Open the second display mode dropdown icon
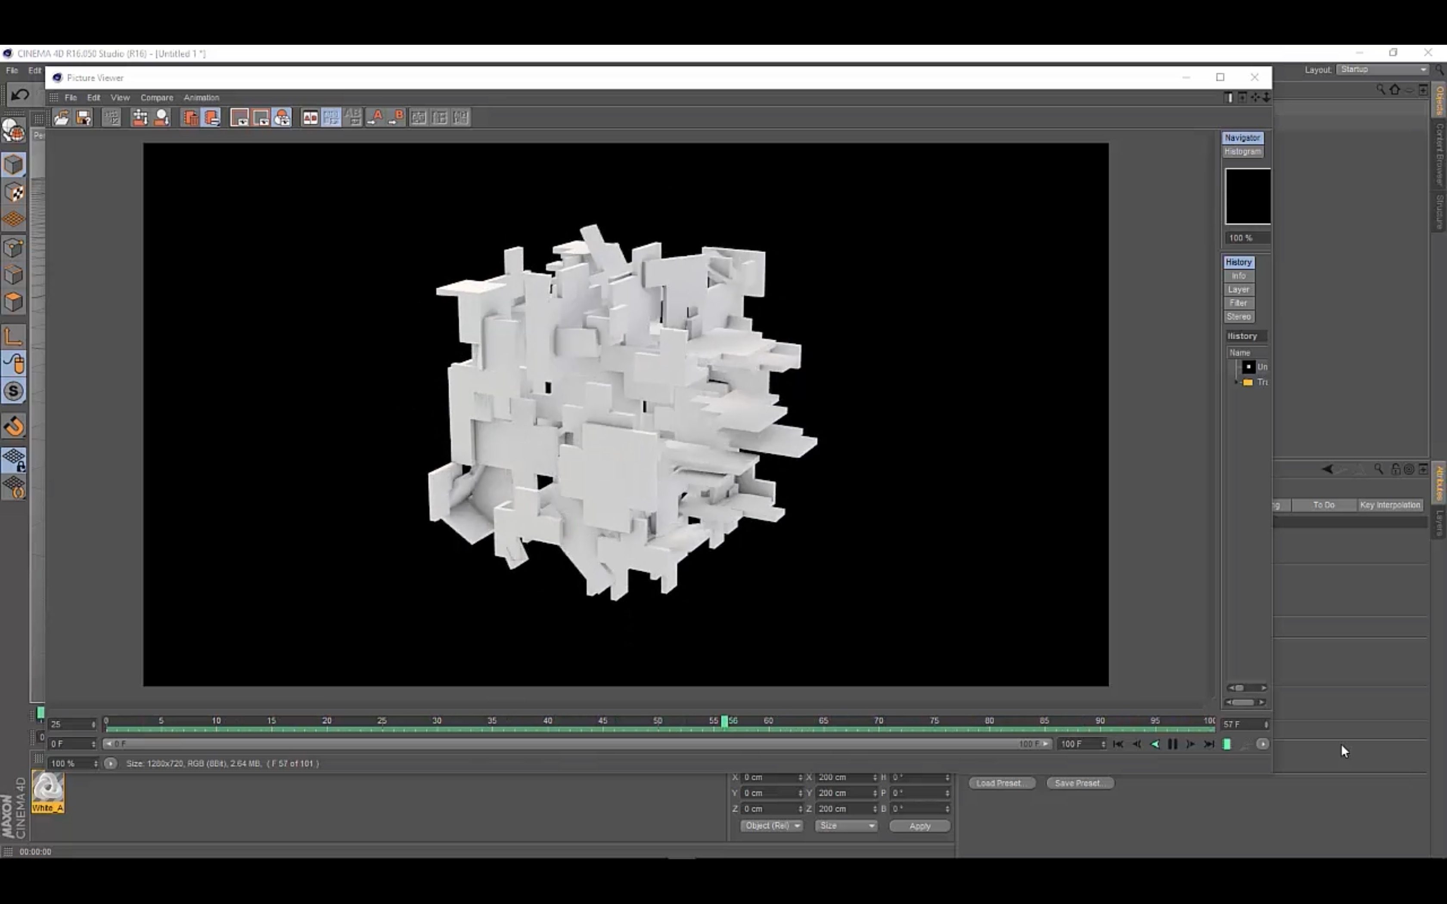The image size is (1447, 904). pyautogui.click(x=261, y=118)
